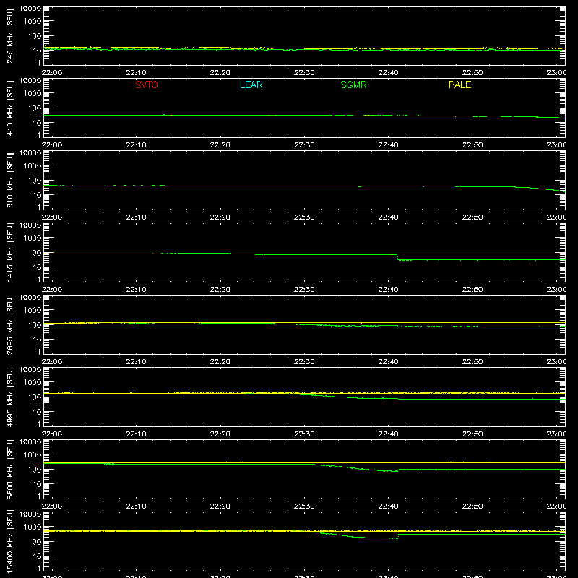Click the 1000 label on the 410 MHz axis
Image resolution: width=578 pixels, height=578 pixels.
tap(33, 94)
